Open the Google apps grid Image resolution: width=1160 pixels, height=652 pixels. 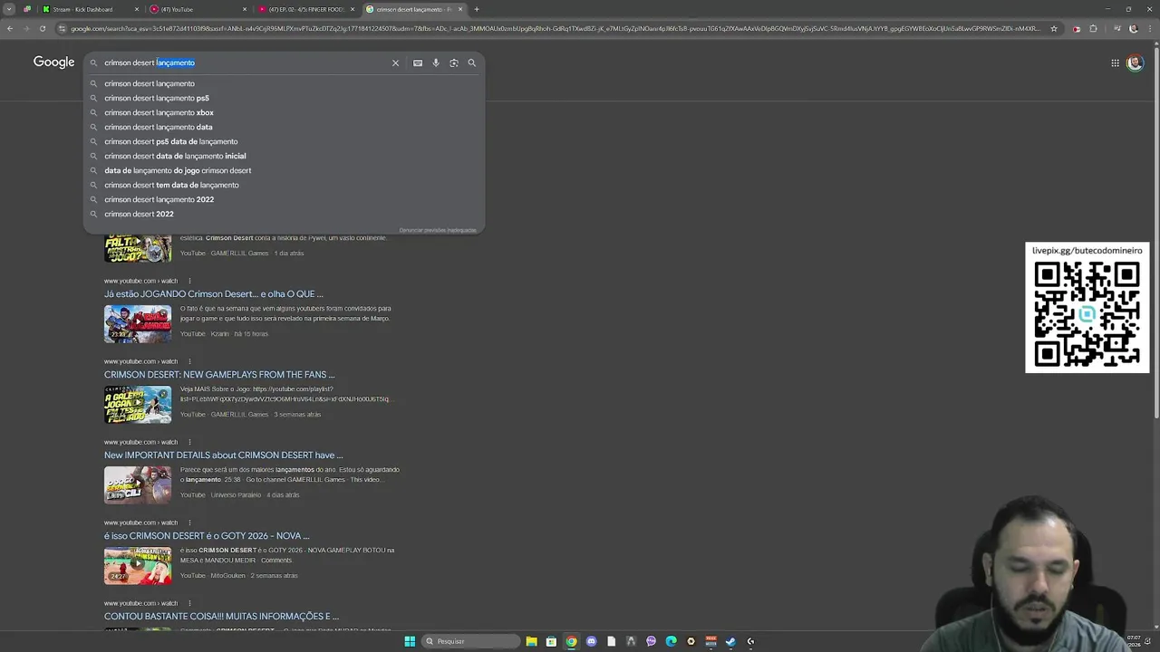[1115, 62]
